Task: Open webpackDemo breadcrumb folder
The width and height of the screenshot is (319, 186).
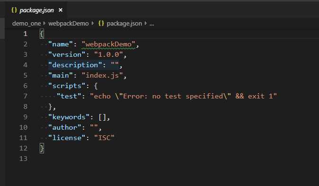Action: [69, 24]
